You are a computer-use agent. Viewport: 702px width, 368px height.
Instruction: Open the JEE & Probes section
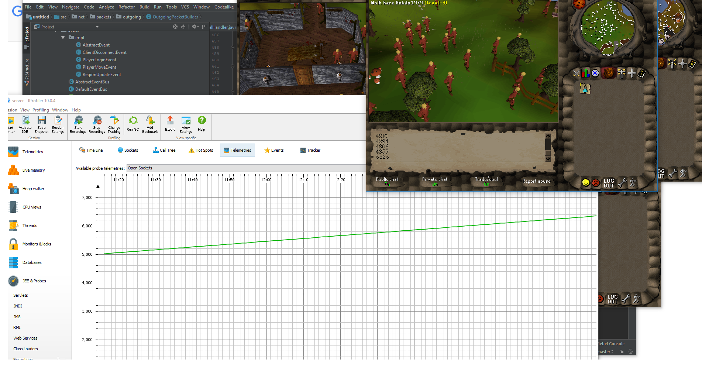[27, 281]
